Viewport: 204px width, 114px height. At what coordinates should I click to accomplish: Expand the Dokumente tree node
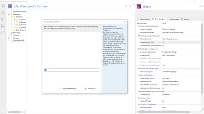9,14
